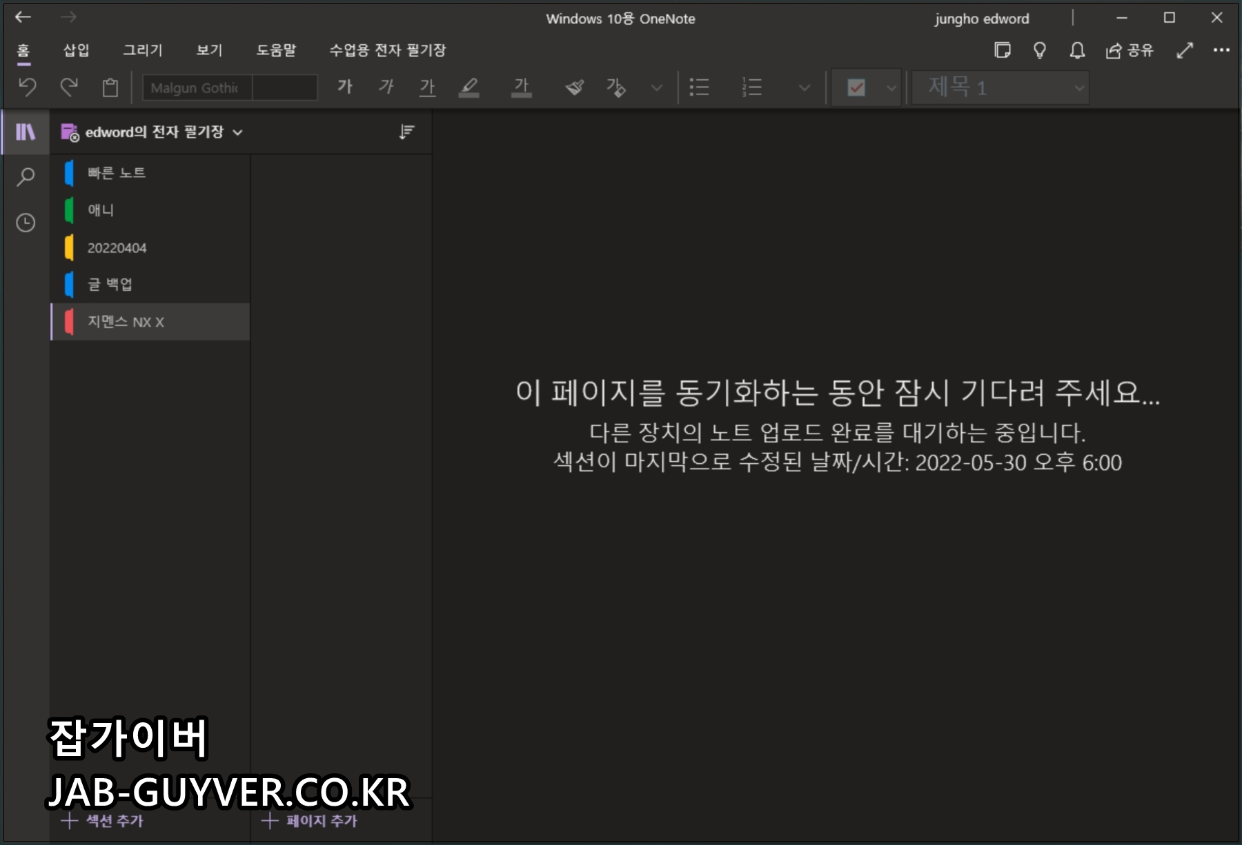Maximize the OneNote window
The image size is (1242, 845).
[x=1170, y=18]
